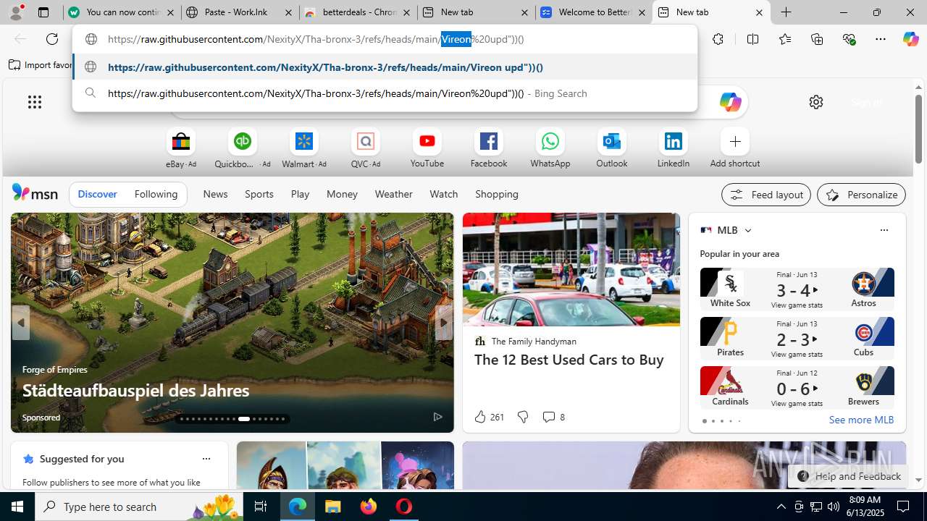Image resolution: width=927 pixels, height=521 pixels.
Task: Open Sports section
Action: (x=259, y=194)
